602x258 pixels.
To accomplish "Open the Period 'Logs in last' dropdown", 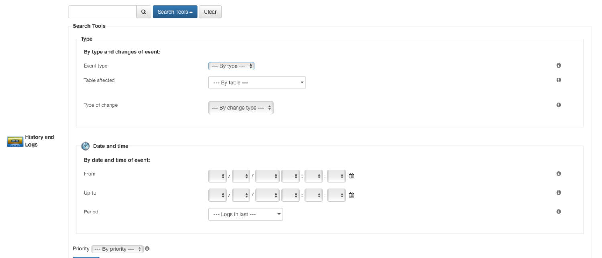I will click(x=246, y=214).
